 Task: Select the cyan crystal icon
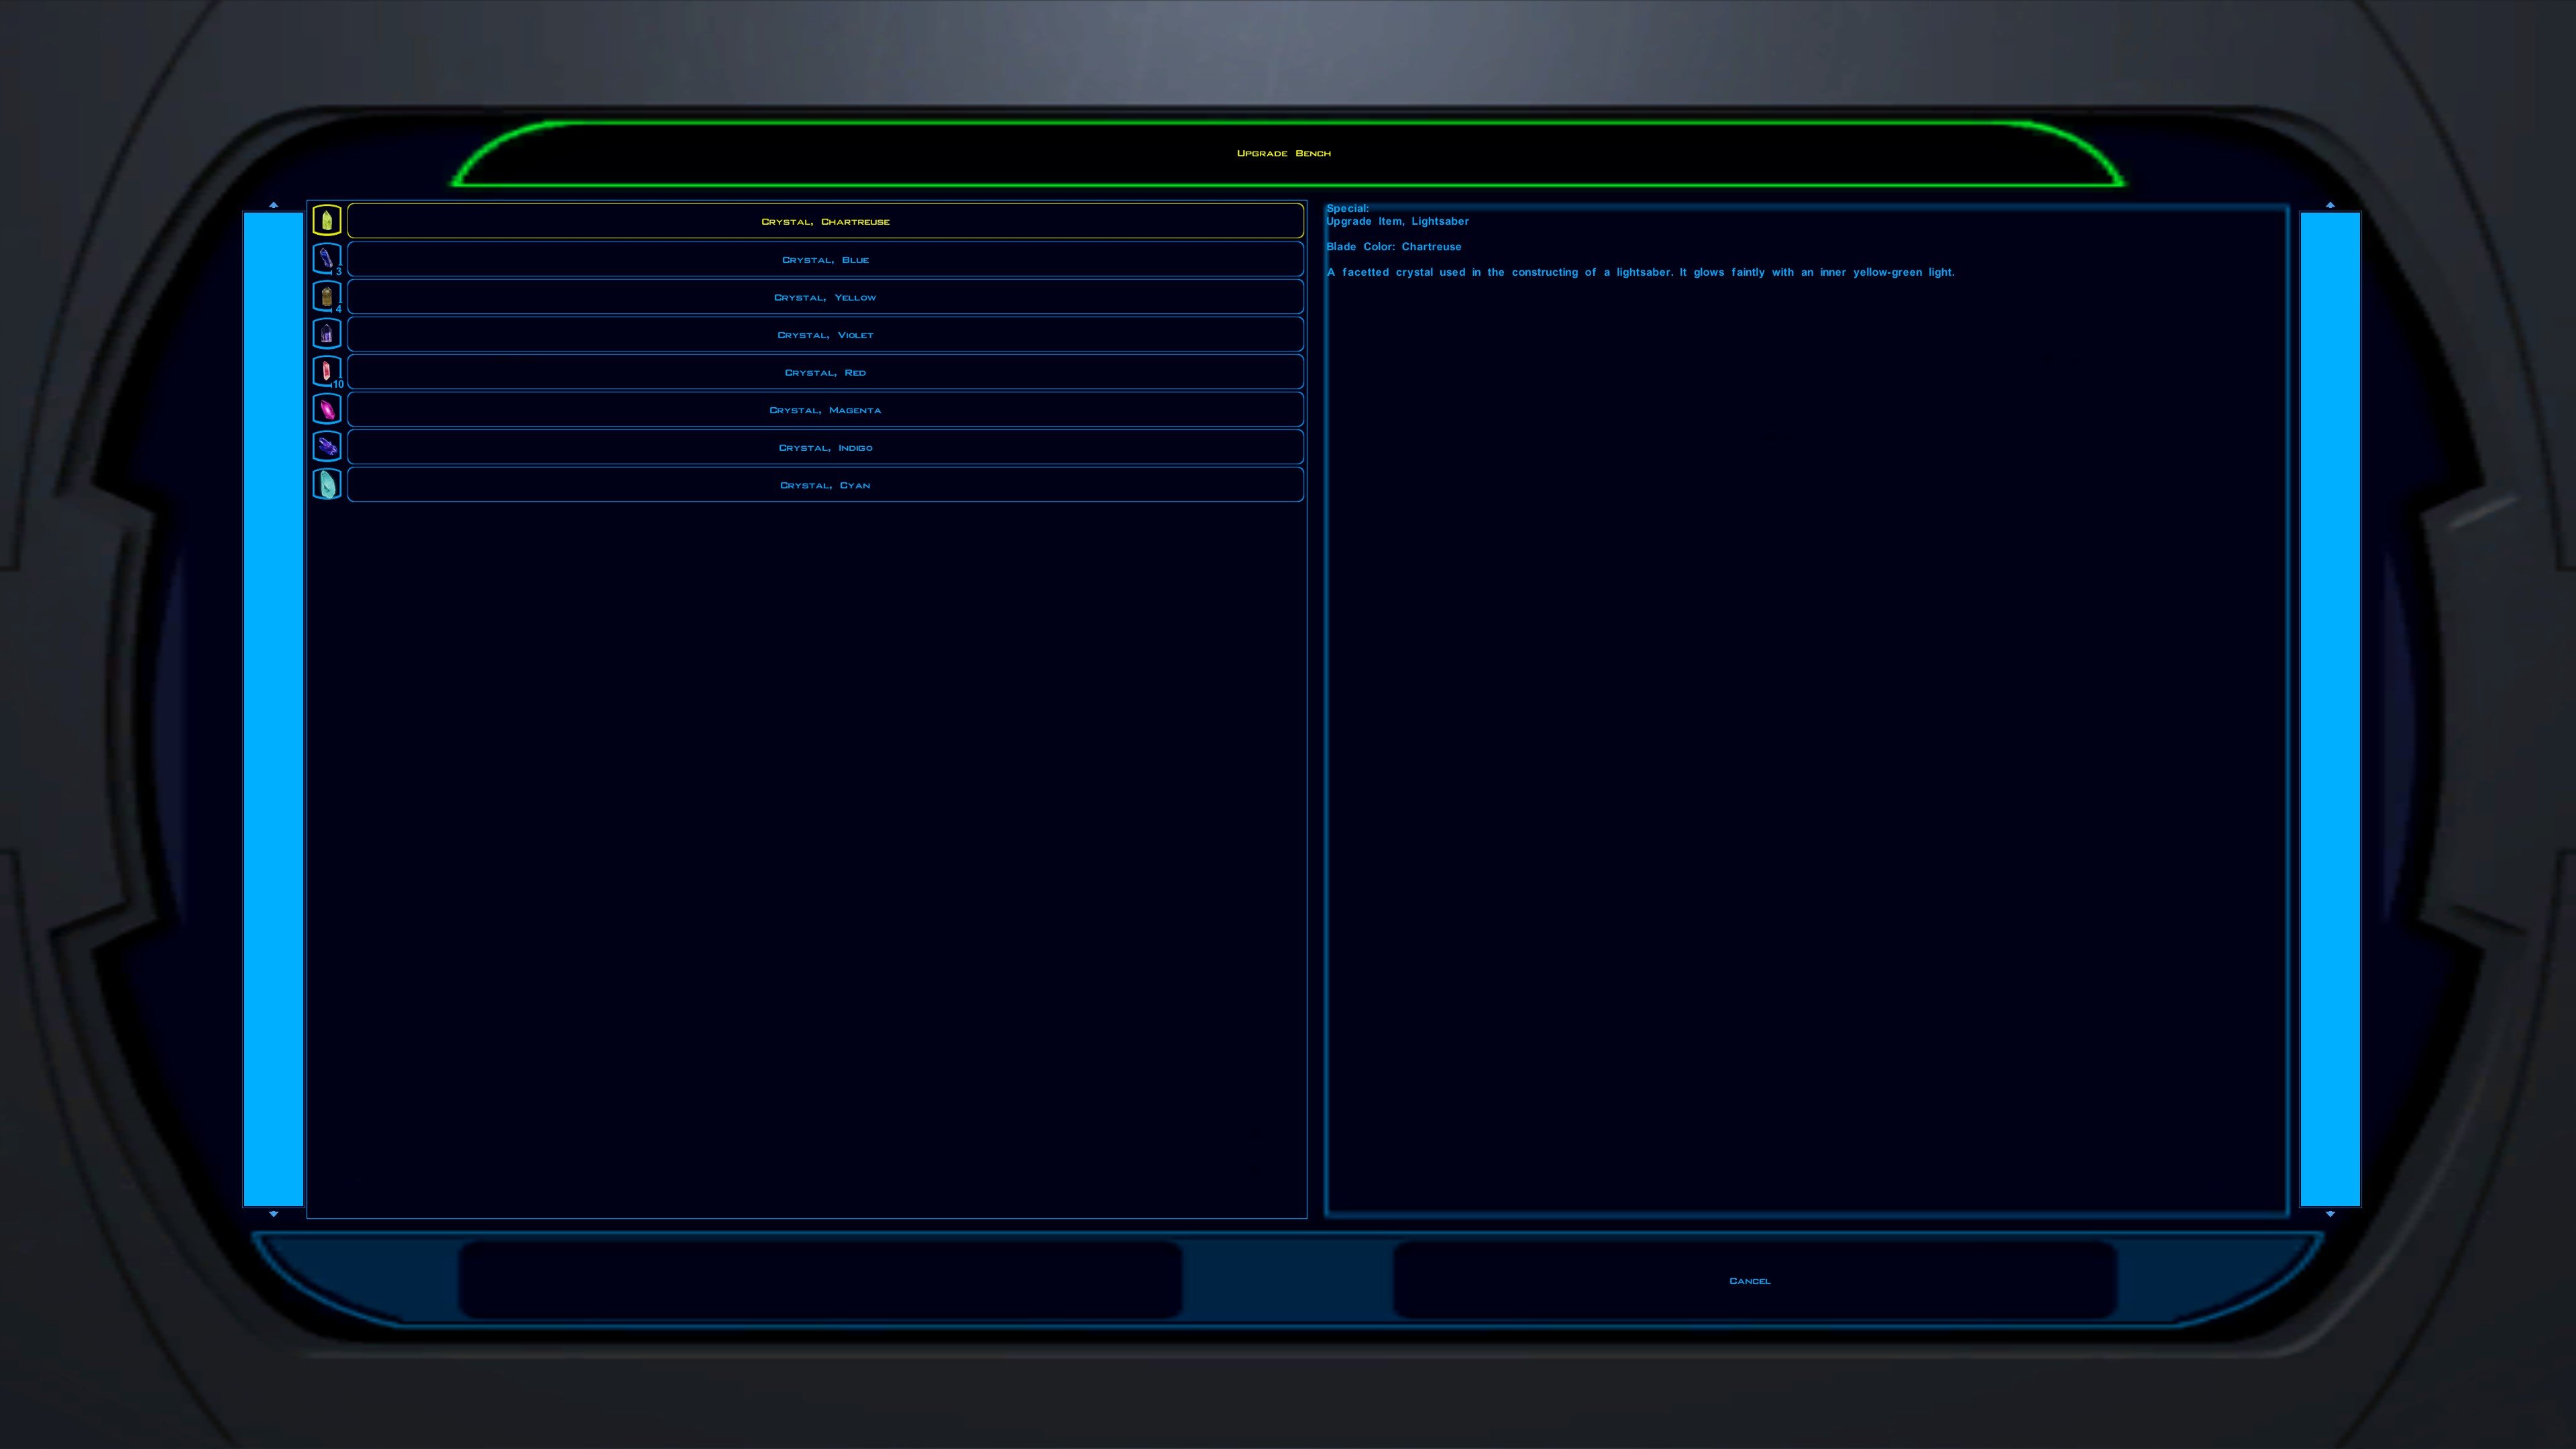327,485
